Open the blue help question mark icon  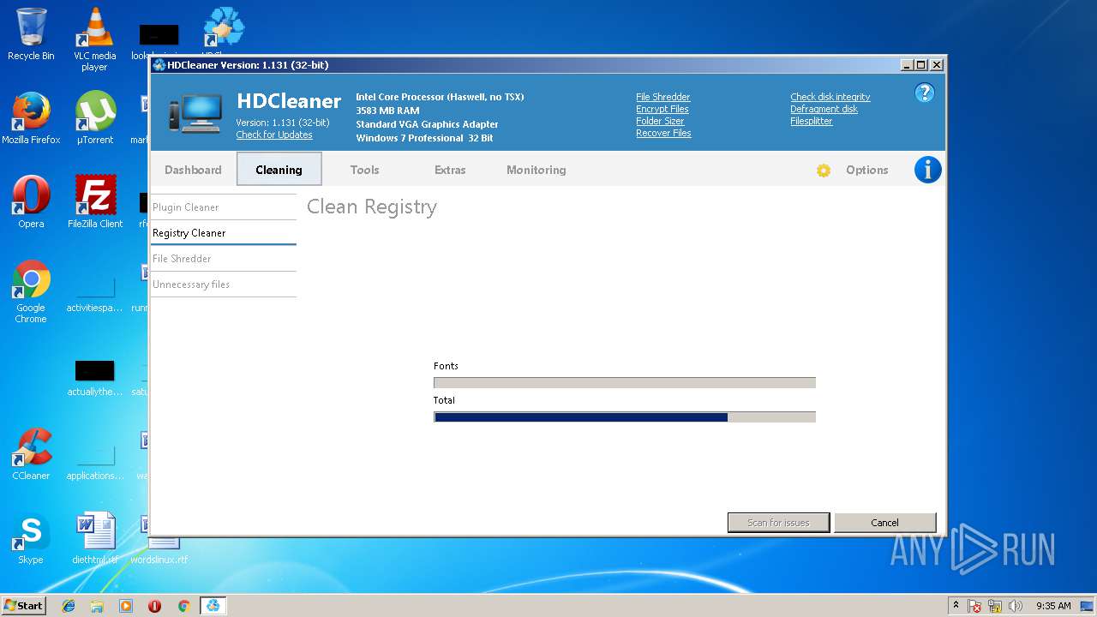924,93
